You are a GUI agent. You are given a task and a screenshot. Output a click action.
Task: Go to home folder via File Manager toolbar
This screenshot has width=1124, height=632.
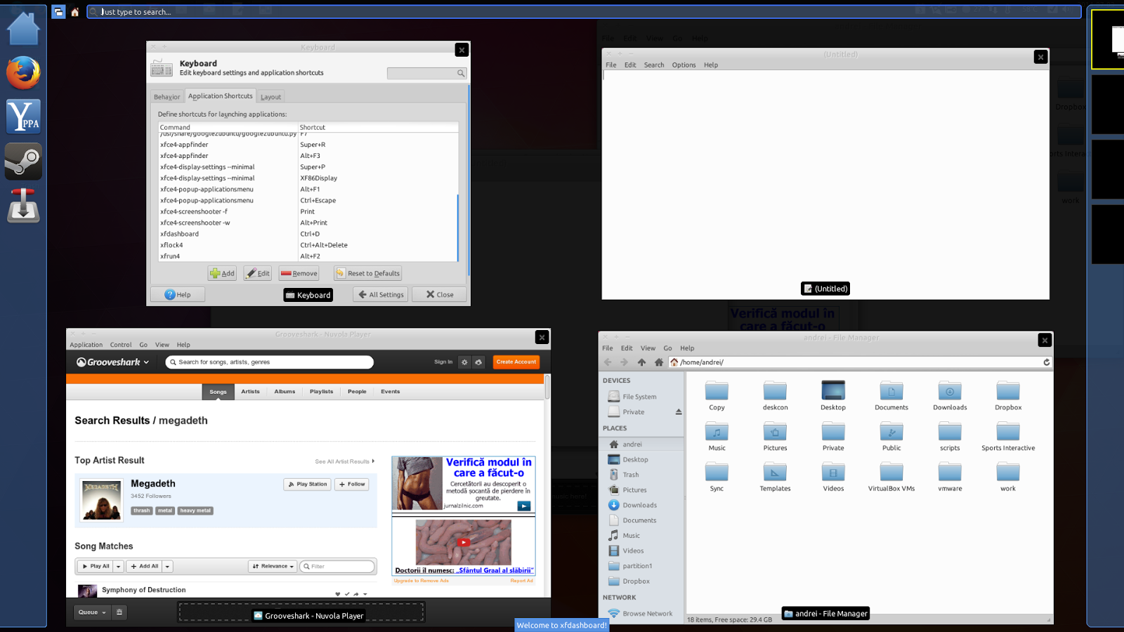658,362
